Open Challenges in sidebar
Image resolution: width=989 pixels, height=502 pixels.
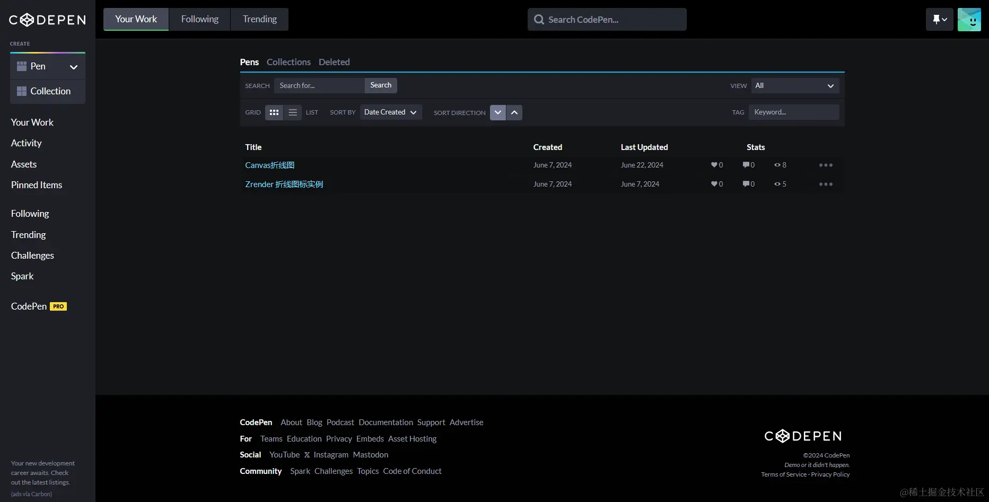coord(32,256)
